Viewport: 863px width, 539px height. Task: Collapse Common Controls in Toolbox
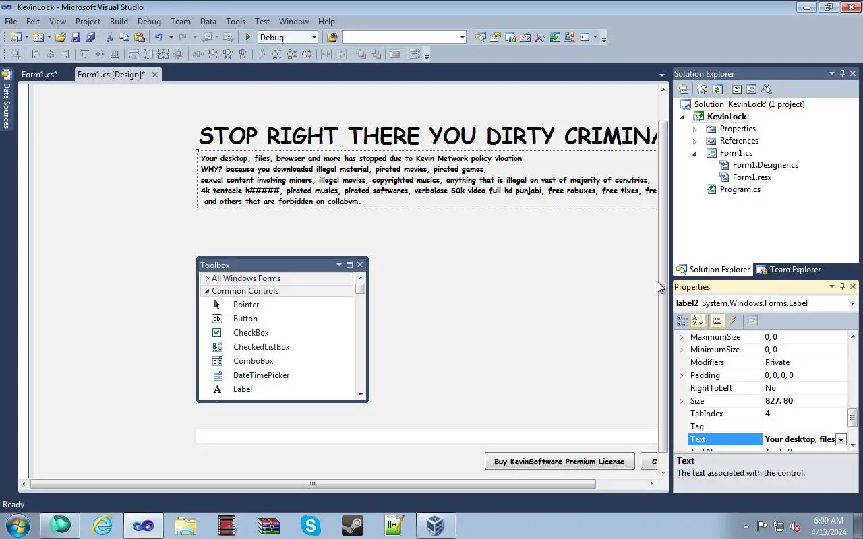207,291
